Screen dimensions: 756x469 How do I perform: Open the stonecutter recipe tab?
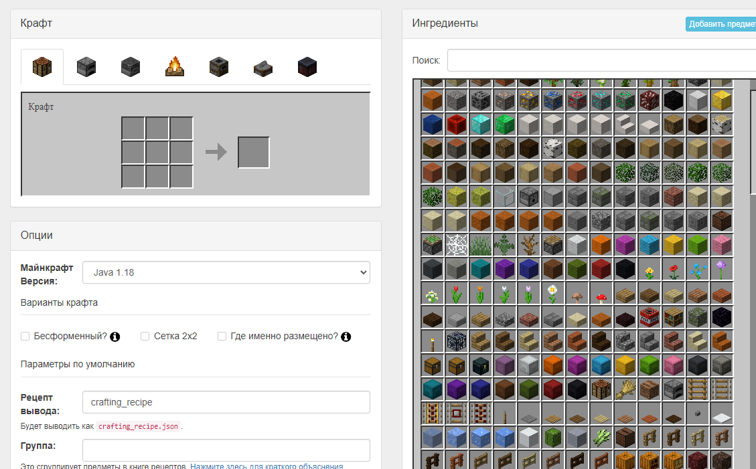pos(263,68)
